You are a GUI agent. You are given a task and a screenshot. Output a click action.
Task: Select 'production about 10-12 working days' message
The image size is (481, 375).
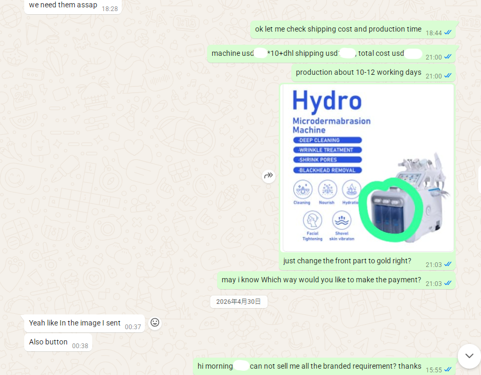point(374,73)
